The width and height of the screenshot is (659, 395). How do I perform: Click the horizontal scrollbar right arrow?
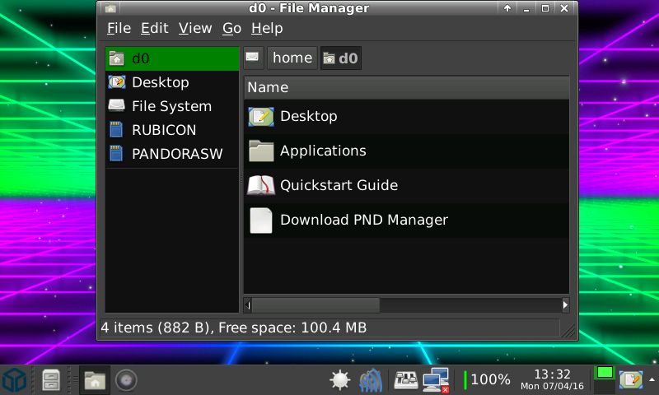565,305
